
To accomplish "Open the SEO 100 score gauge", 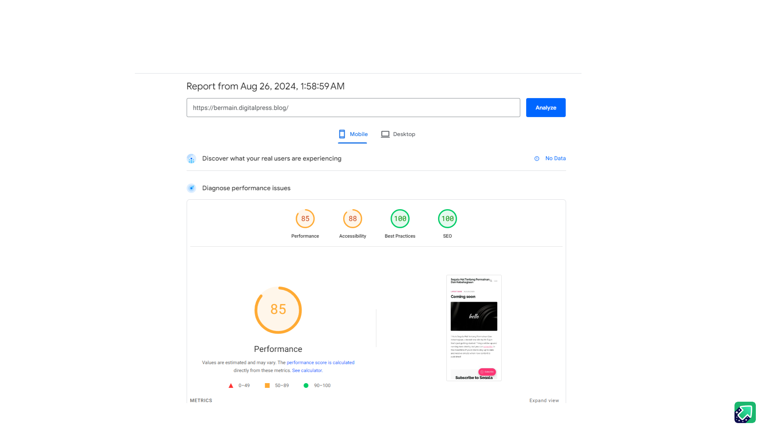I will 447,219.
